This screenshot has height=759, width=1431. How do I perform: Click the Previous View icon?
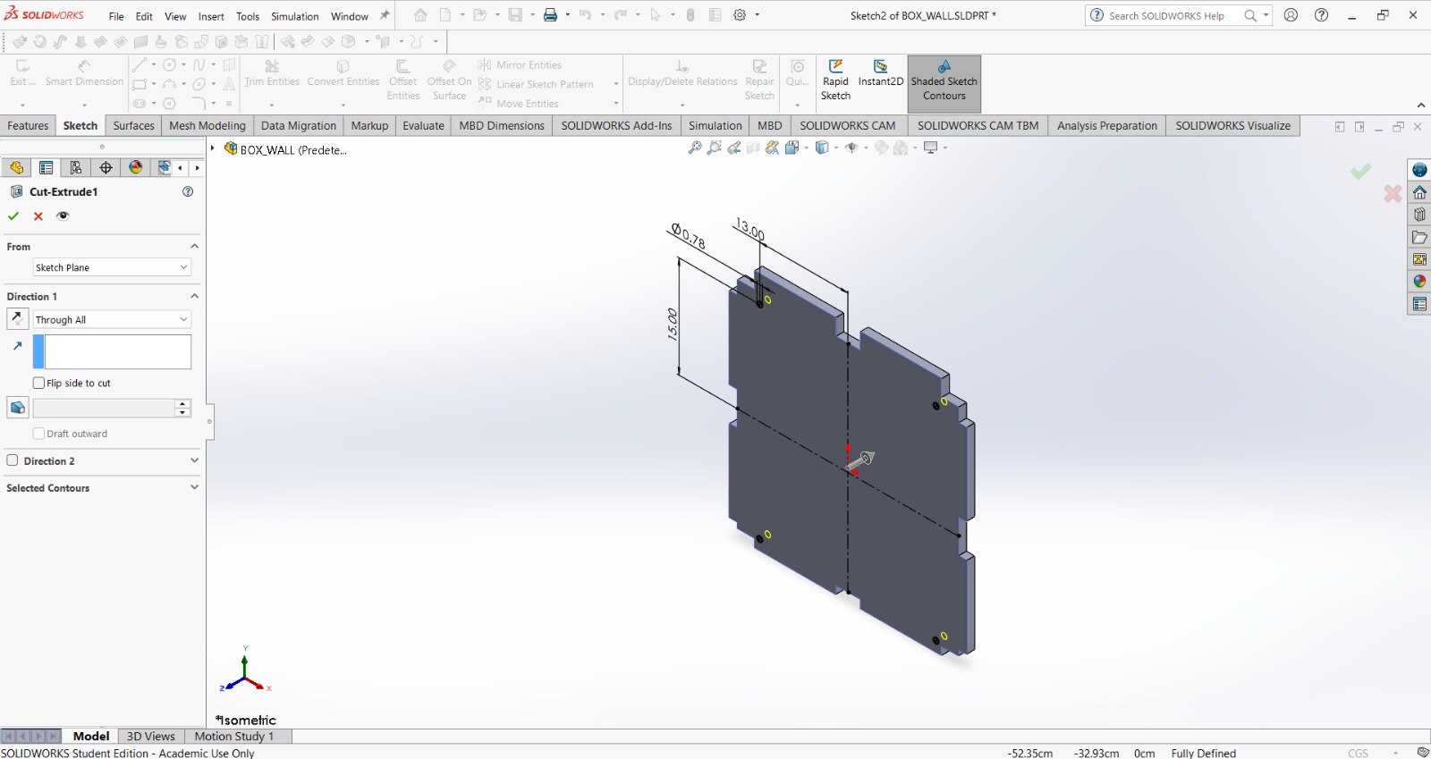pyautogui.click(x=733, y=148)
